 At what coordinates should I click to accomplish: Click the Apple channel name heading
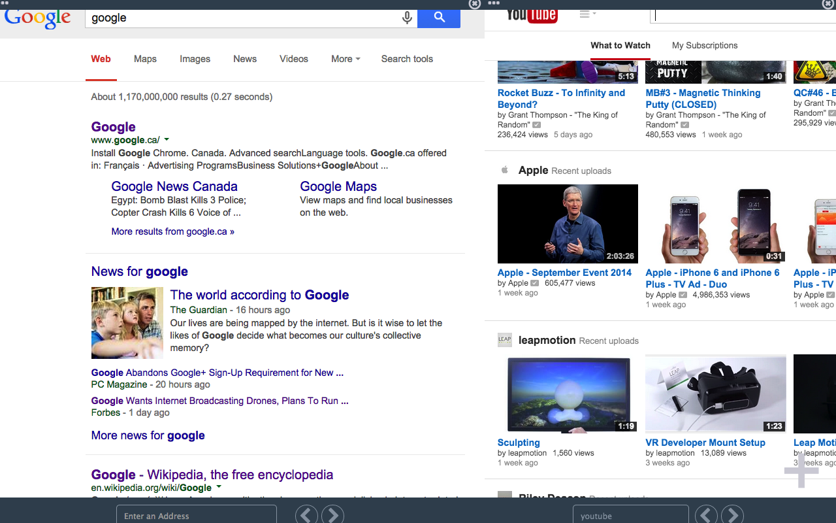tap(533, 170)
